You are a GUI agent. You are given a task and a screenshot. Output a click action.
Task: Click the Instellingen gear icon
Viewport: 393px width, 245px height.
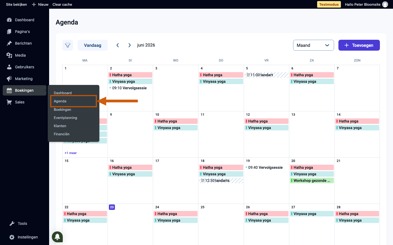point(12,237)
